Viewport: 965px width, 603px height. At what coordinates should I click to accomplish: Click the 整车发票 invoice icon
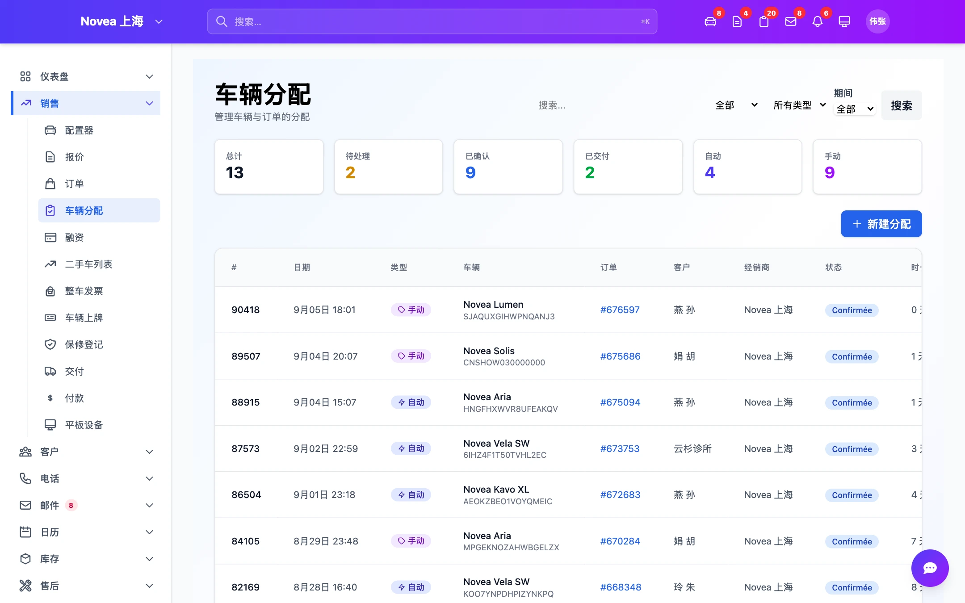click(50, 291)
